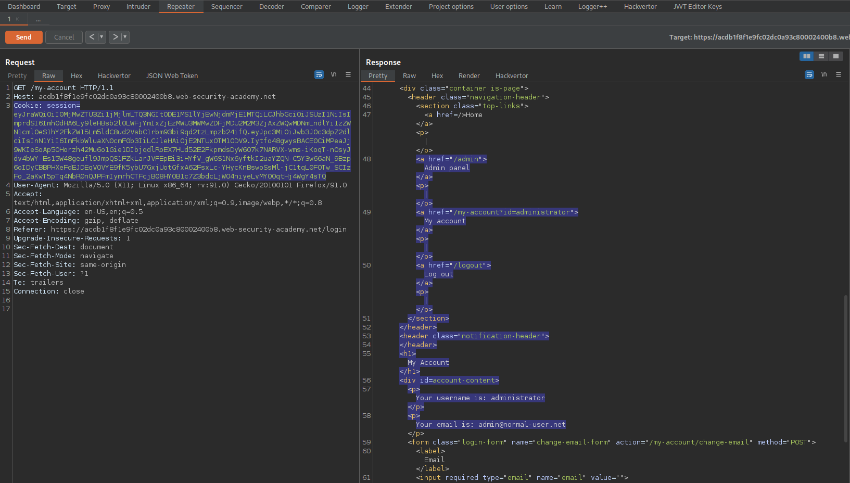Click 'Your username is: administrator' in the response
This screenshot has width=850, height=483.
click(480, 398)
